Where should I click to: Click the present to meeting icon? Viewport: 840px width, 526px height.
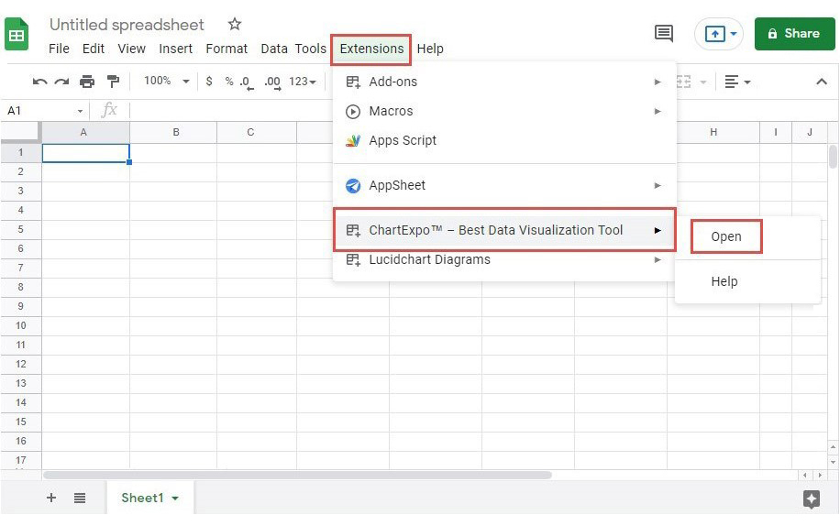714,34
